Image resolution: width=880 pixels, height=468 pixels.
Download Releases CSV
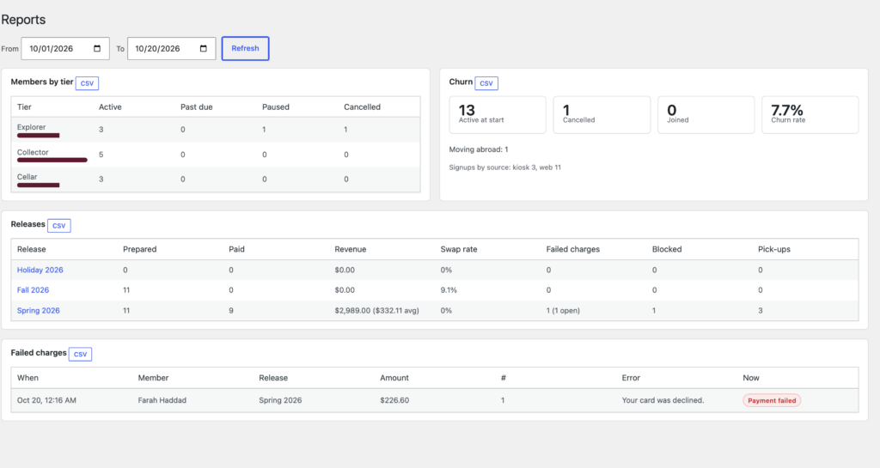coord(59,225)
